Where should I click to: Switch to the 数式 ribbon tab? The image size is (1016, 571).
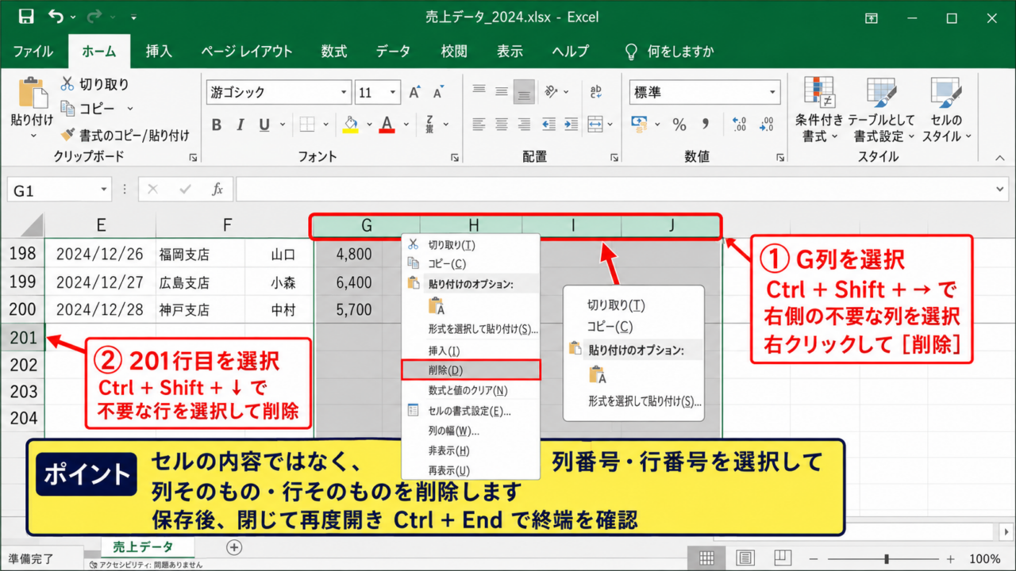pyautogui.click(x=334, y=52)
